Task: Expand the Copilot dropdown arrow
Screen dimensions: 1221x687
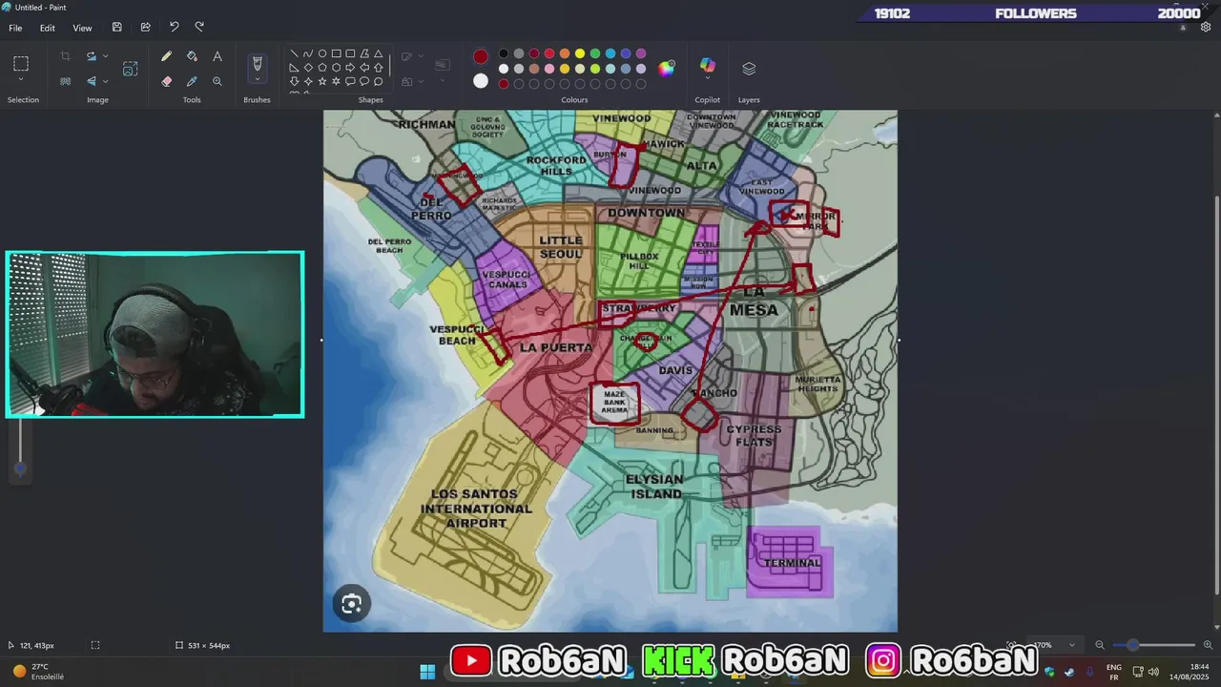Action: [x=707, y=79]
